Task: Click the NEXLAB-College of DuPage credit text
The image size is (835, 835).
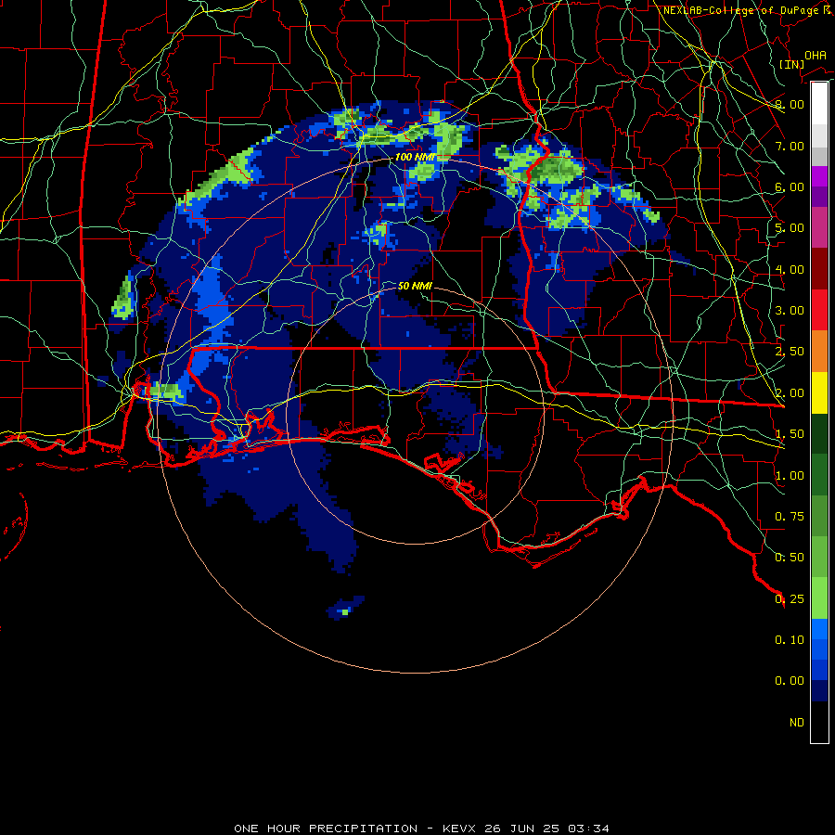Action: click(747, 10)
